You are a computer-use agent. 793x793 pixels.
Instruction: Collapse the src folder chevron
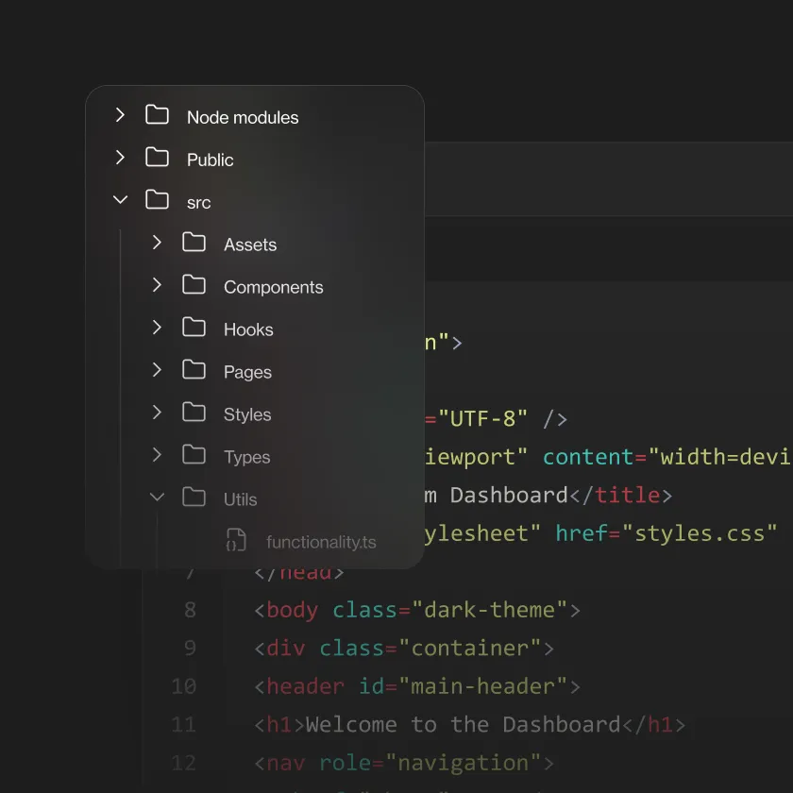point(121,200)
